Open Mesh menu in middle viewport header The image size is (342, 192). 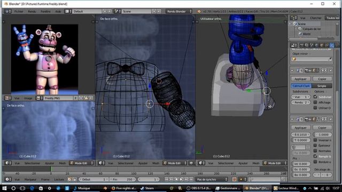156,163
